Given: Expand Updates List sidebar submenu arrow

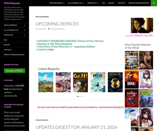Looking at the screenshot, I should (x=25, y=35).
